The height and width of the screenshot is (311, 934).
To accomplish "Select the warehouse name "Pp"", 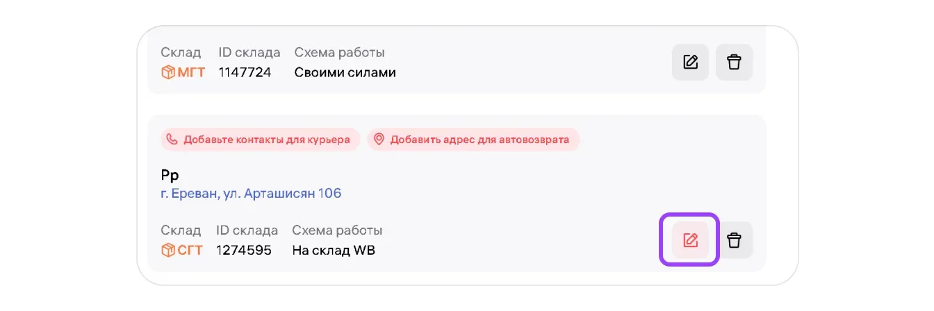I will pyautogui.click(x=170, y=175).
